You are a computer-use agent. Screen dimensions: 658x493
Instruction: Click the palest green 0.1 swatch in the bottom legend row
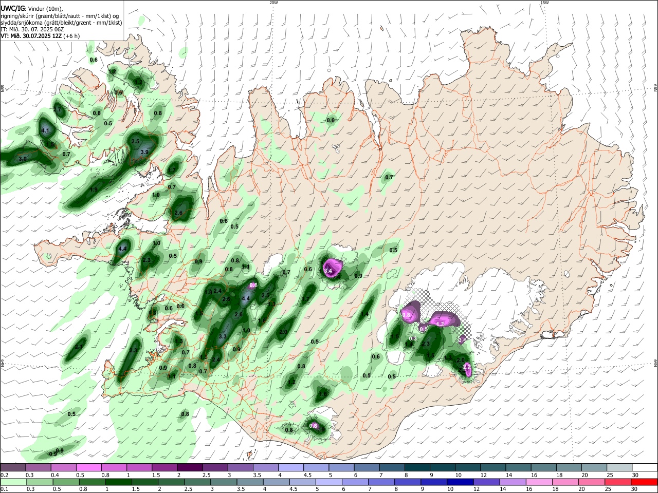tap(13, 482)
